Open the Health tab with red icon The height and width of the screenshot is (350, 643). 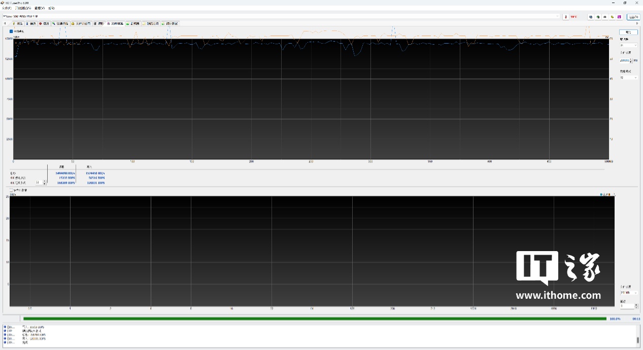point(44,23)
